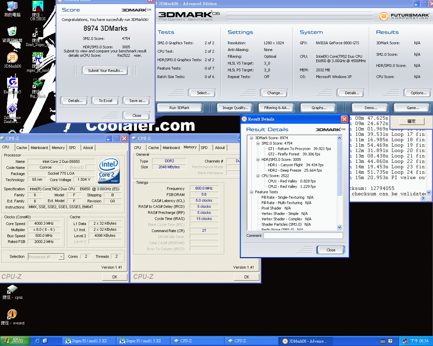The image size is (433, 346).
Task: Click OK in the left CPU-Z window
Action: [115, 277]
